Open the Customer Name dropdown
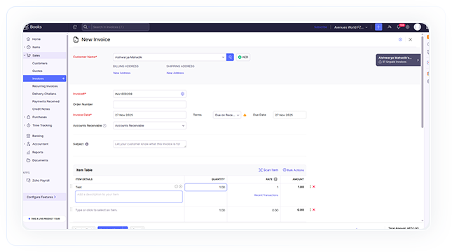 point(169,57)
